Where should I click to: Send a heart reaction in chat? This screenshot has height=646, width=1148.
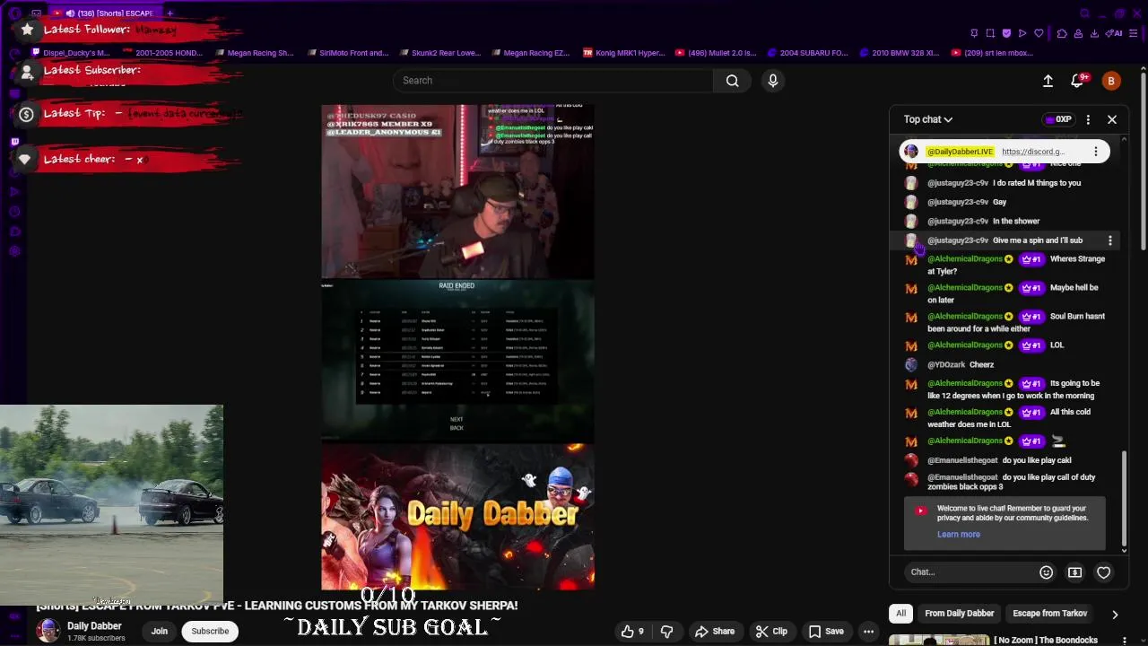[x=1104, y=572]
